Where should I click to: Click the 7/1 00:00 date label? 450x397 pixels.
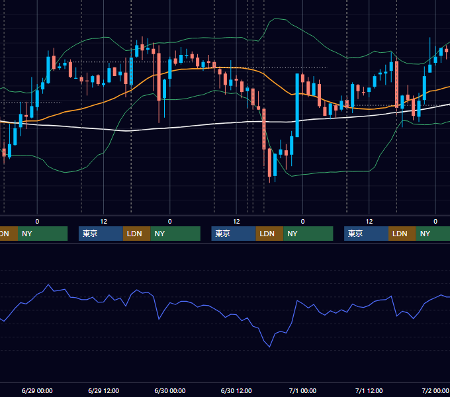coord(302,390)
